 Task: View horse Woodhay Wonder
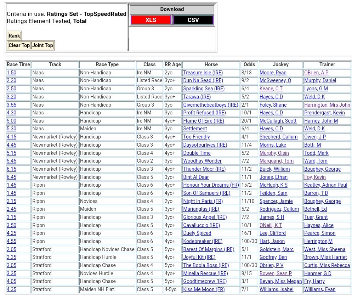pyautogui.click(x=202, y=161)
